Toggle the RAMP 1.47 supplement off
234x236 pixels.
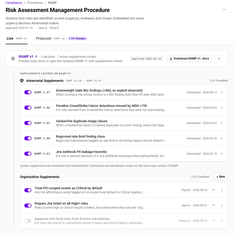(28, 92)
